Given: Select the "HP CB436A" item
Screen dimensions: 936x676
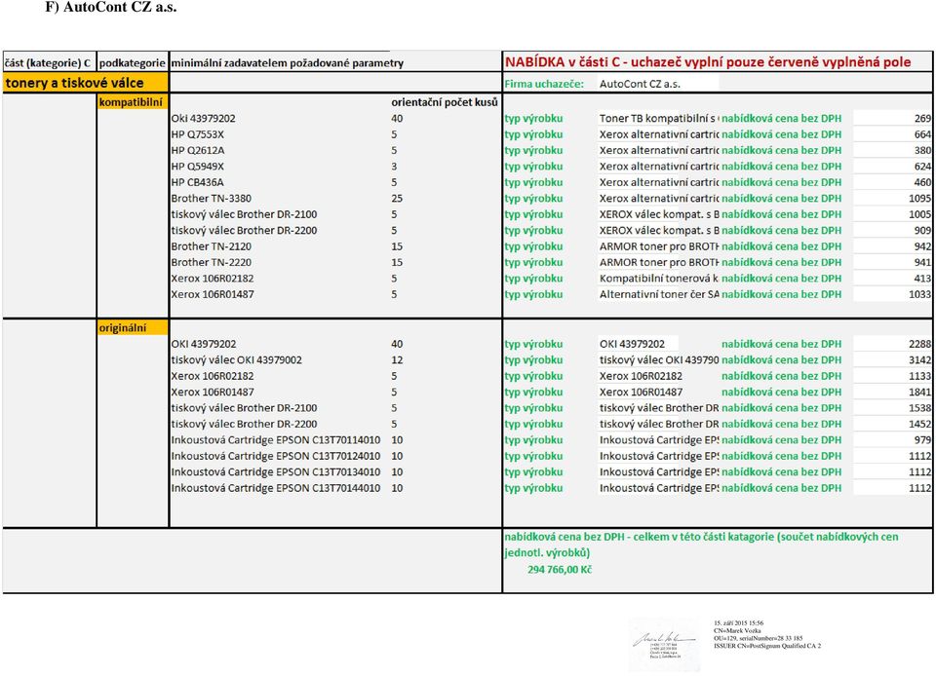Looking at the screenshot, I should (197, 182).
